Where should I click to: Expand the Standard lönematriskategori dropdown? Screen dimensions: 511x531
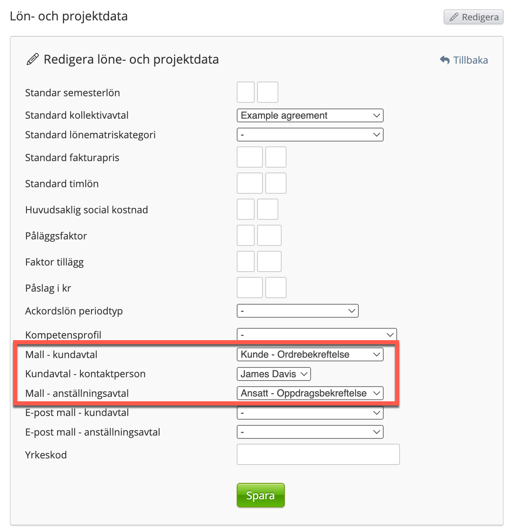point(310,135)
